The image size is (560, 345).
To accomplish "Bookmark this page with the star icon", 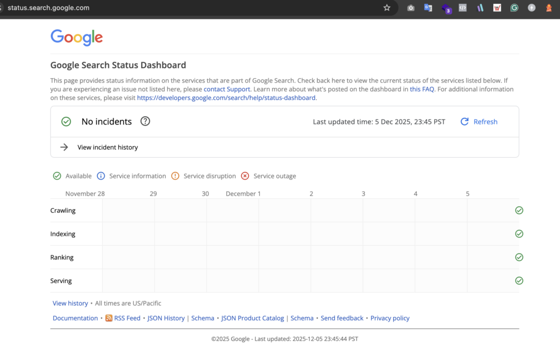I will (x=387, y=8).
